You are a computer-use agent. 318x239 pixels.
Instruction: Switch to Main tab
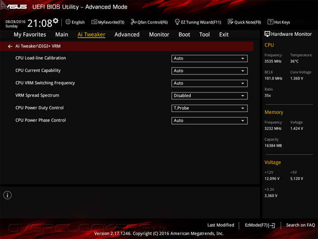[62, 35]
